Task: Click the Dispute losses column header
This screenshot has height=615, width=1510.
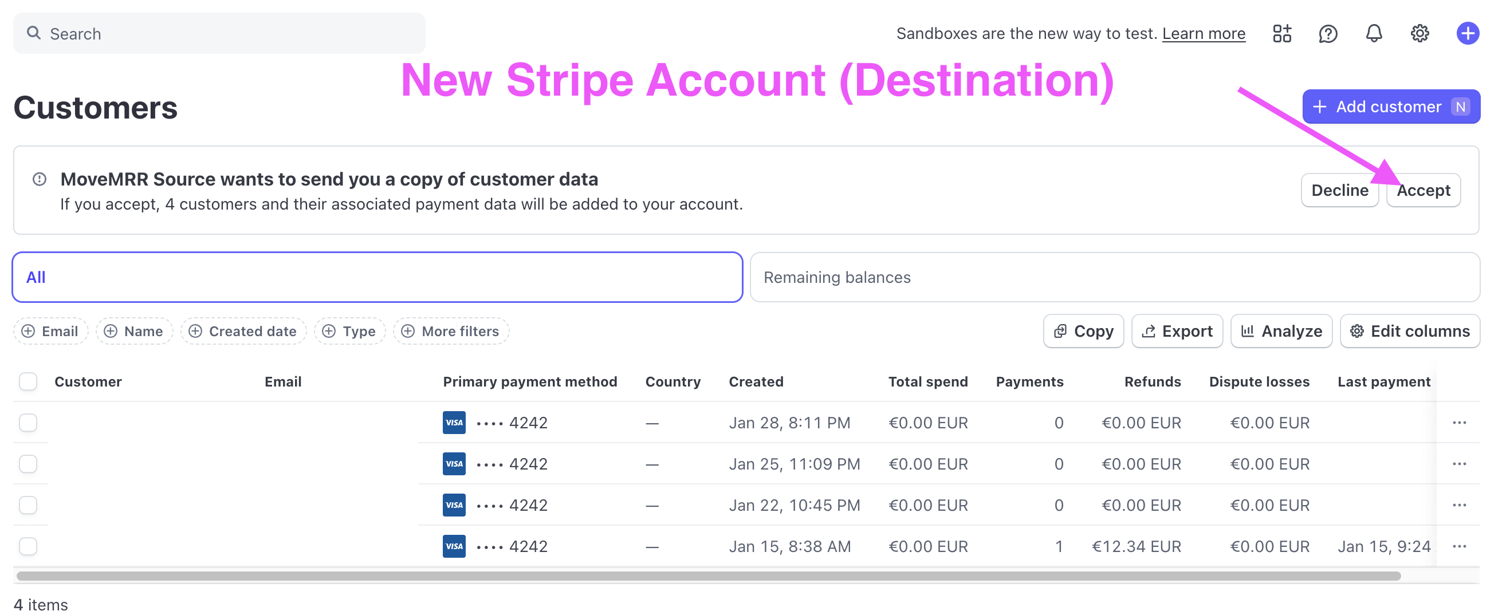Action: point(1259,381)
